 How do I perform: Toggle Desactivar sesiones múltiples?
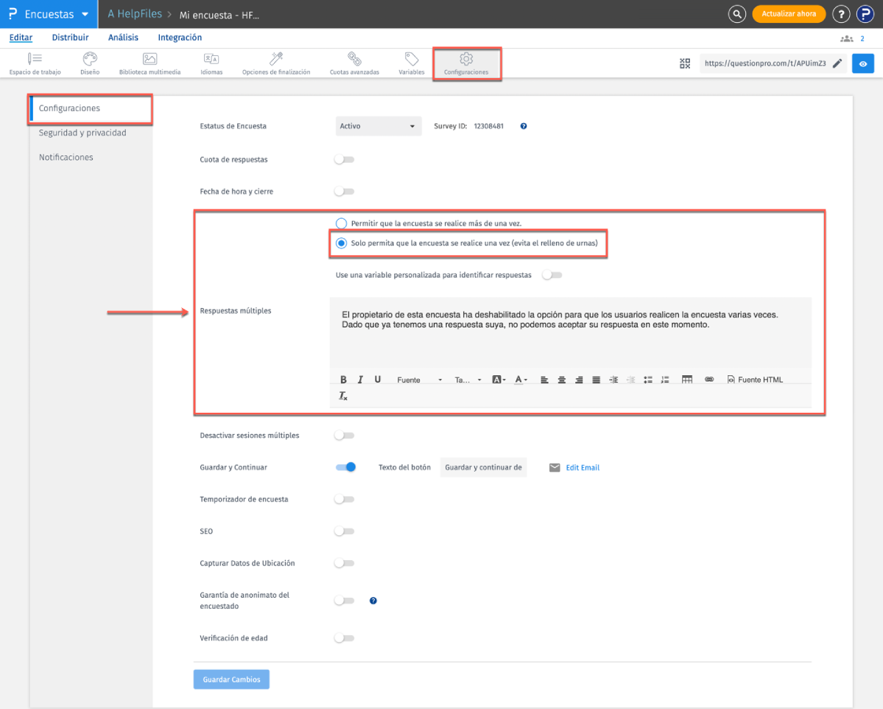click(344, 436)
